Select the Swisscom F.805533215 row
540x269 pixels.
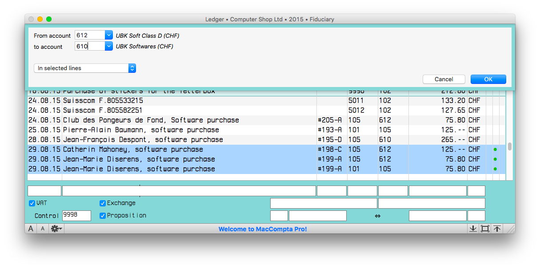(266, 101)
